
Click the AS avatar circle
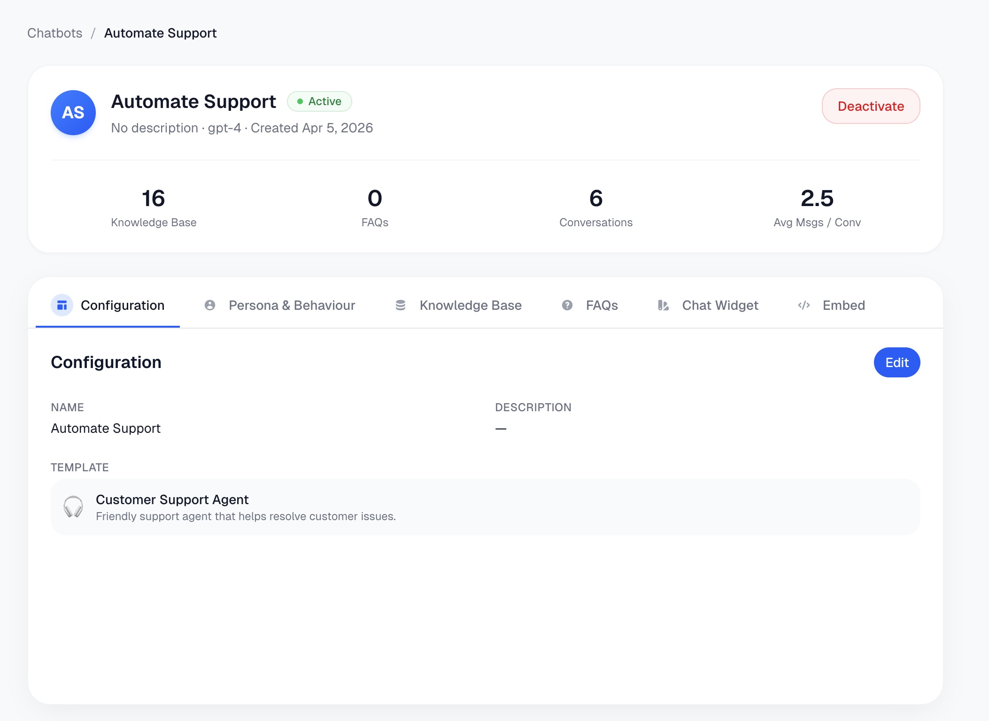73,113
